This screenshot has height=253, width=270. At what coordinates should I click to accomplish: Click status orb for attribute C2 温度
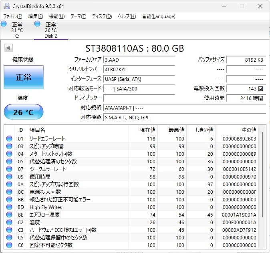[9, 222]
